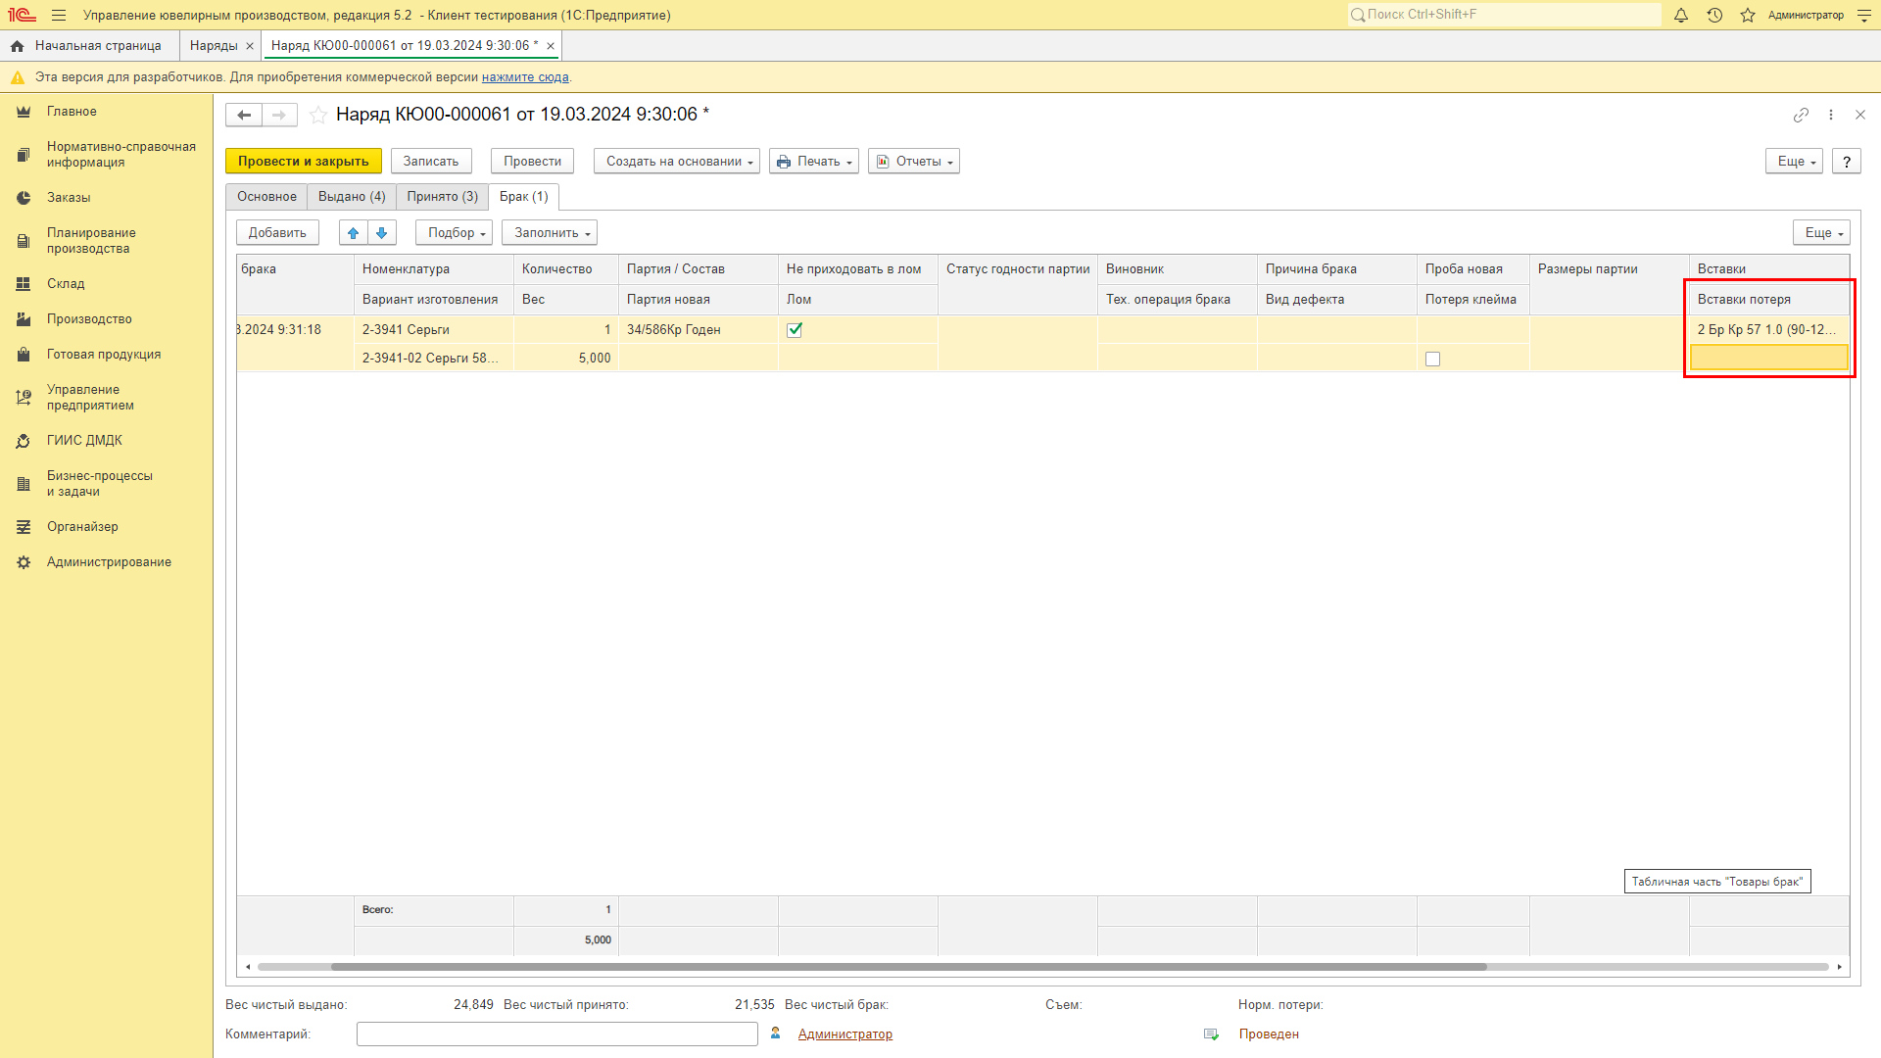Go back with the left arrow button
The width and height of the screenshot is (1881, 1058).
[x=244, y=115]
